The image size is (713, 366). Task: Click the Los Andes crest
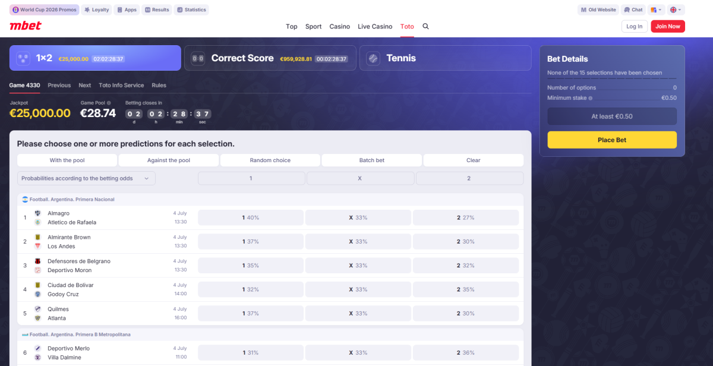tap(37, 246)
